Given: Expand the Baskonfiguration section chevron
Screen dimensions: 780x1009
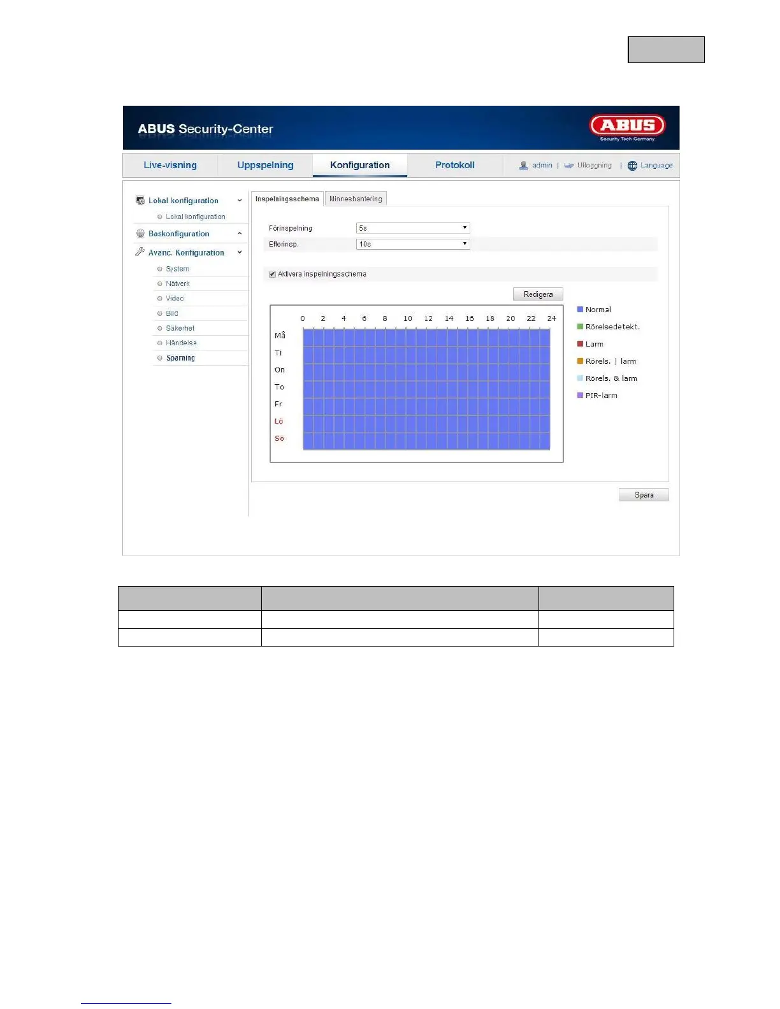Looking at the screenshot, I should [240, 234].
